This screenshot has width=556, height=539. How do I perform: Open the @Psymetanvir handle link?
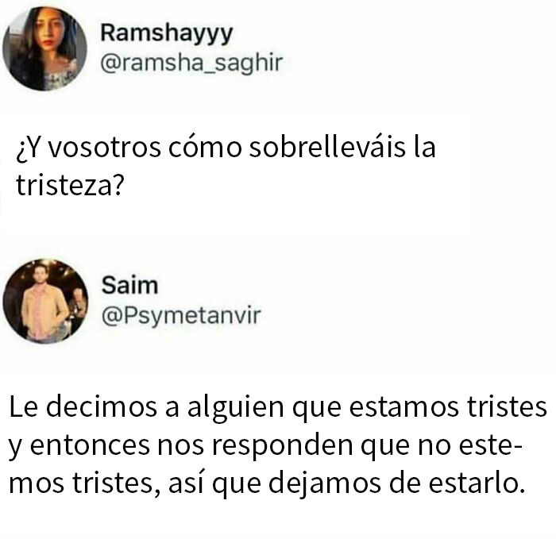[x=181, y=315]
